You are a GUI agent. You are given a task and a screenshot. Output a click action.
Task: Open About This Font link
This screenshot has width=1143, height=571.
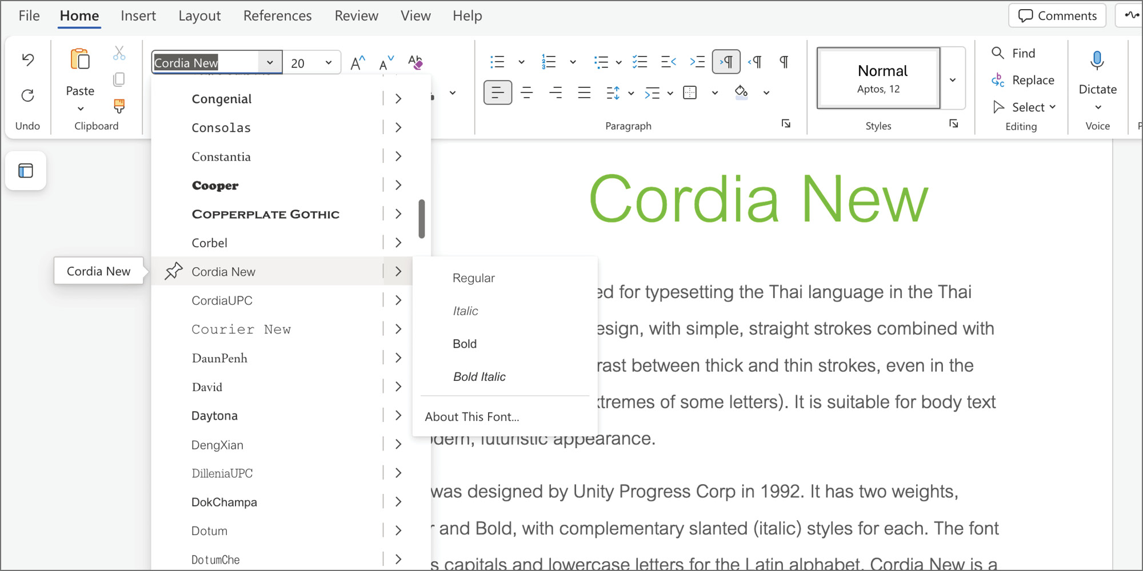pos(471,417)
